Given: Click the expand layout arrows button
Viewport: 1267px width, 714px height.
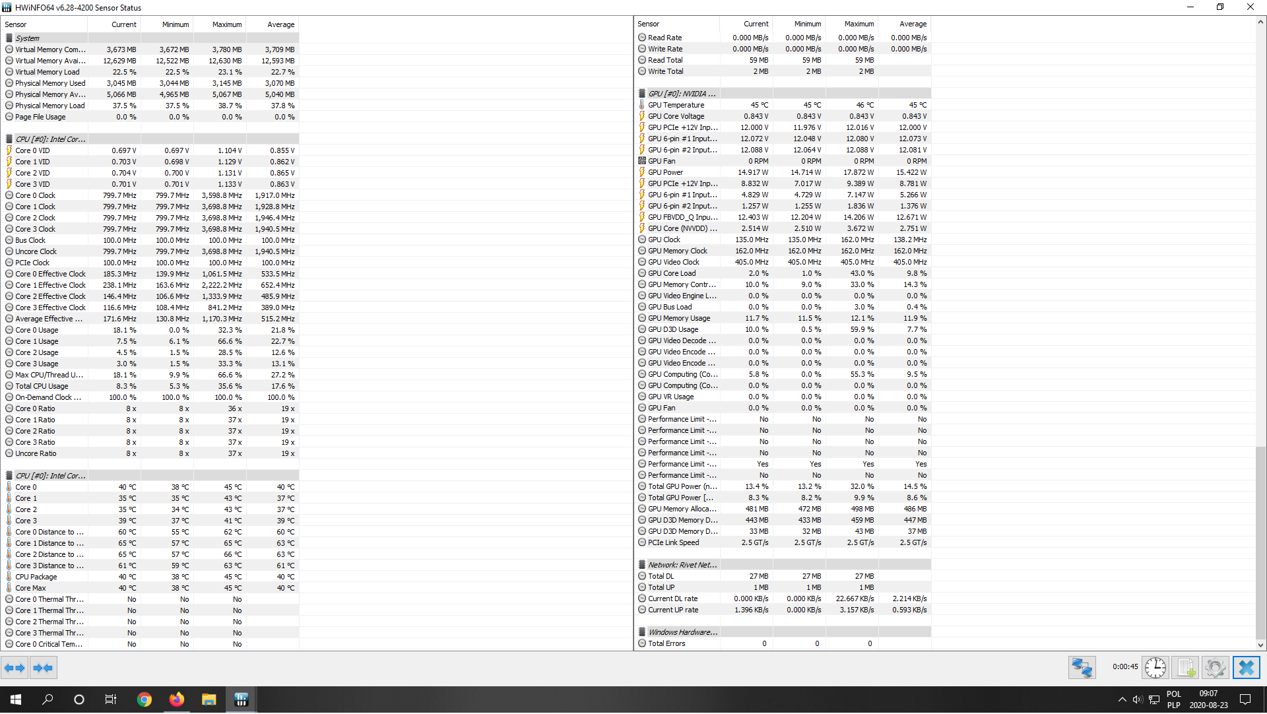Looking at the screenshot, I should point(15,668).
